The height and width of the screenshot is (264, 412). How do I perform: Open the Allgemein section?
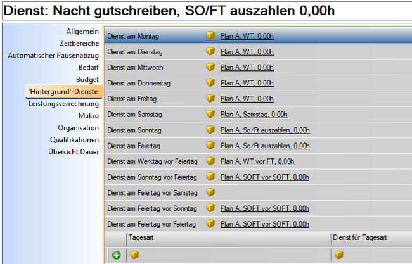[x=82, y=31]
